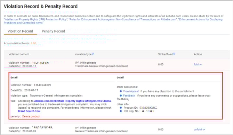
Task: Click the bullet beside Feedback
Action: [121, 96]
